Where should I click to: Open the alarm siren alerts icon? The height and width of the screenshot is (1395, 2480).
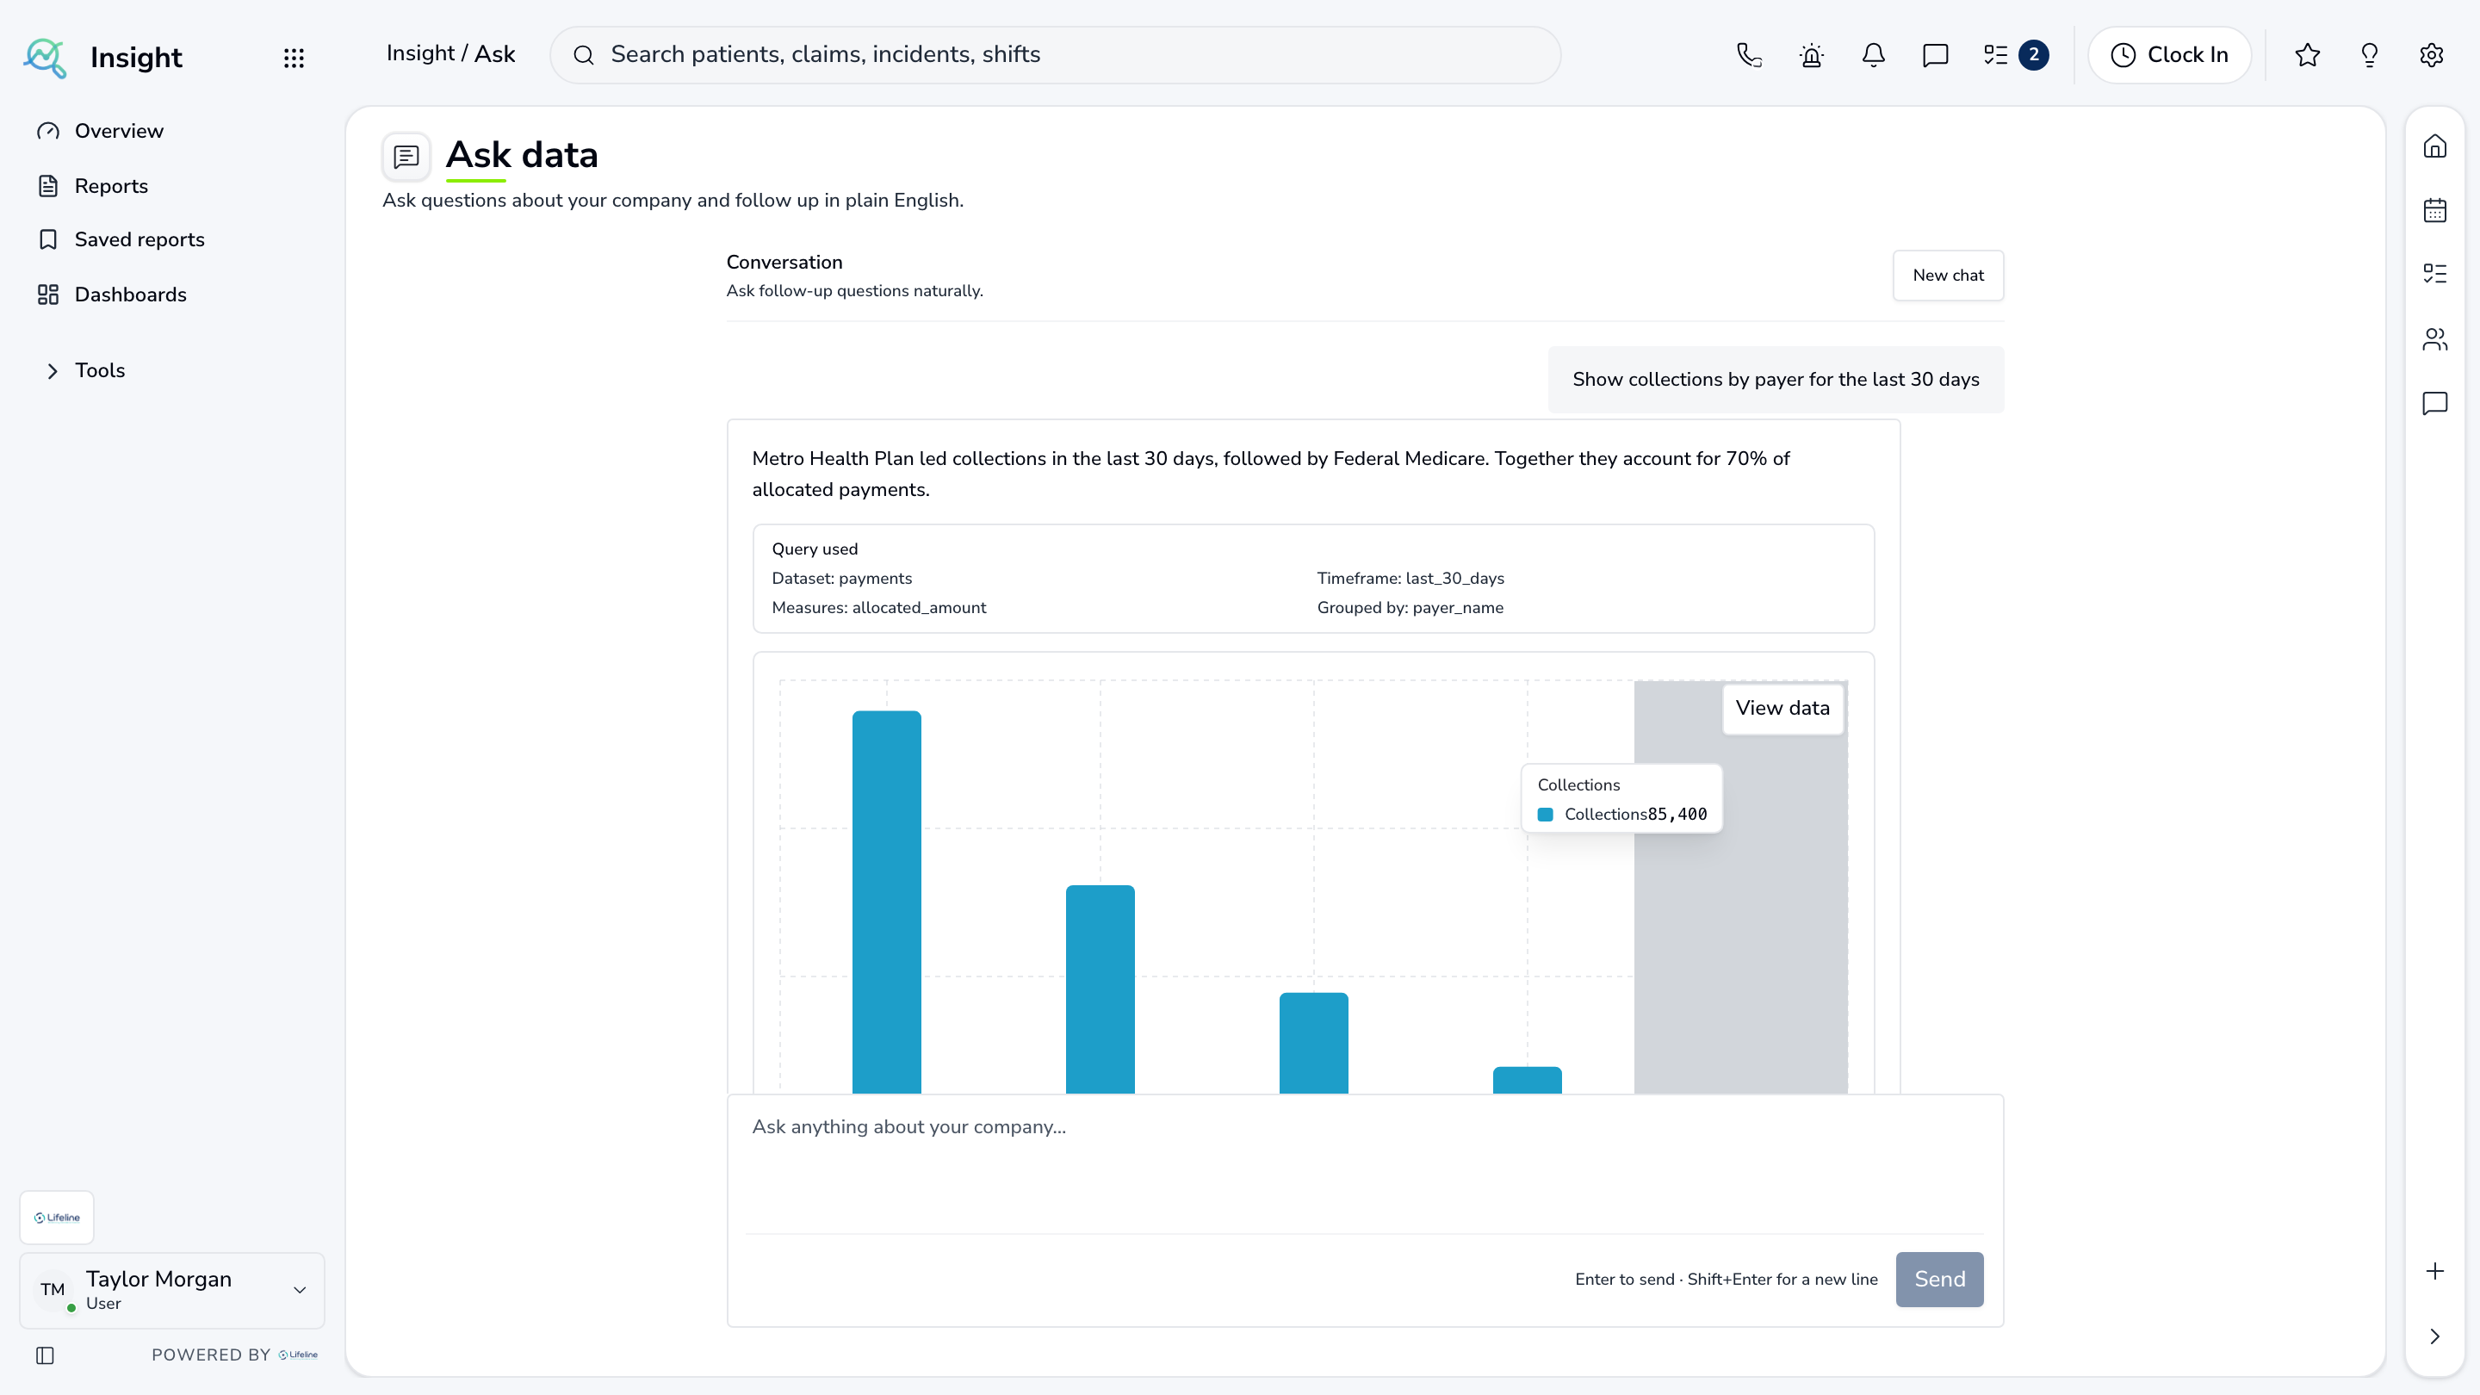coord(1812,55)
